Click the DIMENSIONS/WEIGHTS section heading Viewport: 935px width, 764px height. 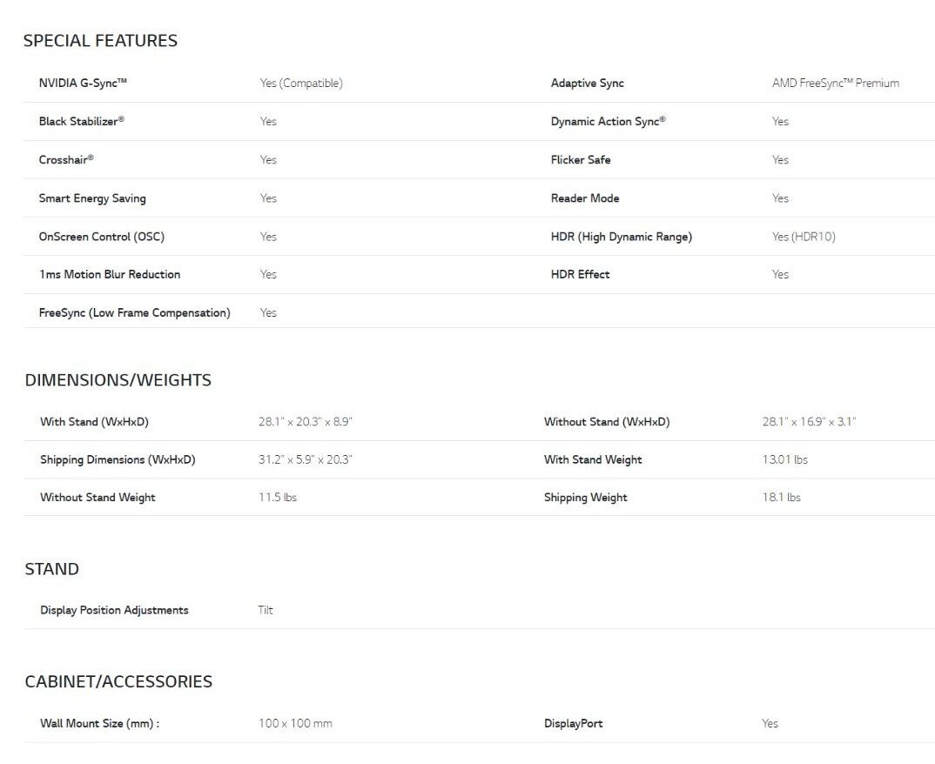[x=118, y=380]
